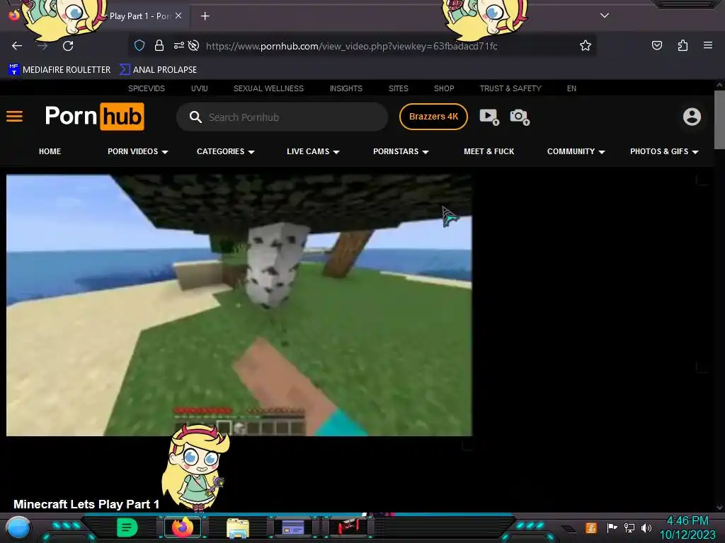Open the INSIGHTS link

(x=346, y=88)
